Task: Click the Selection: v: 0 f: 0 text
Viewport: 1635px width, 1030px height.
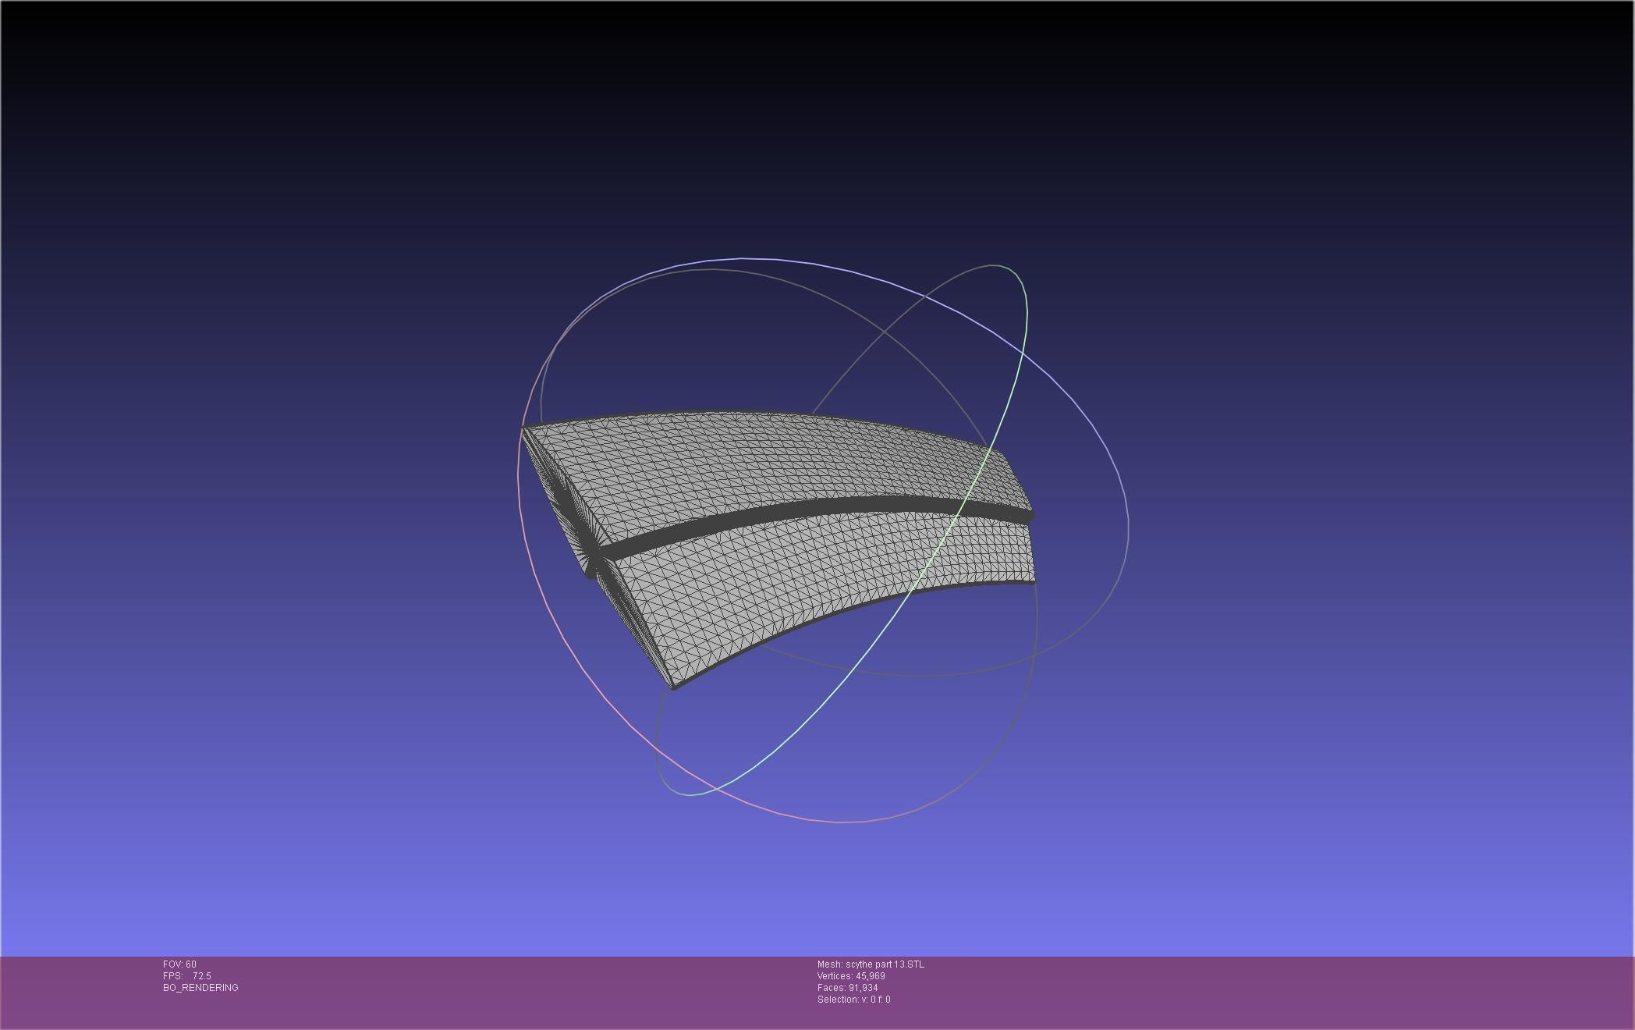Action: click(853, 1000)
